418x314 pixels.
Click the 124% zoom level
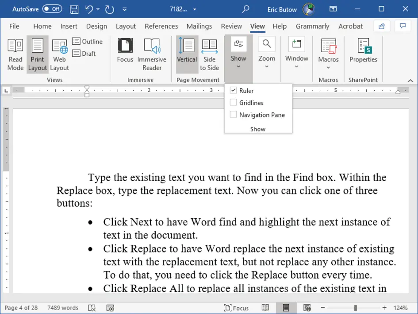400,308
